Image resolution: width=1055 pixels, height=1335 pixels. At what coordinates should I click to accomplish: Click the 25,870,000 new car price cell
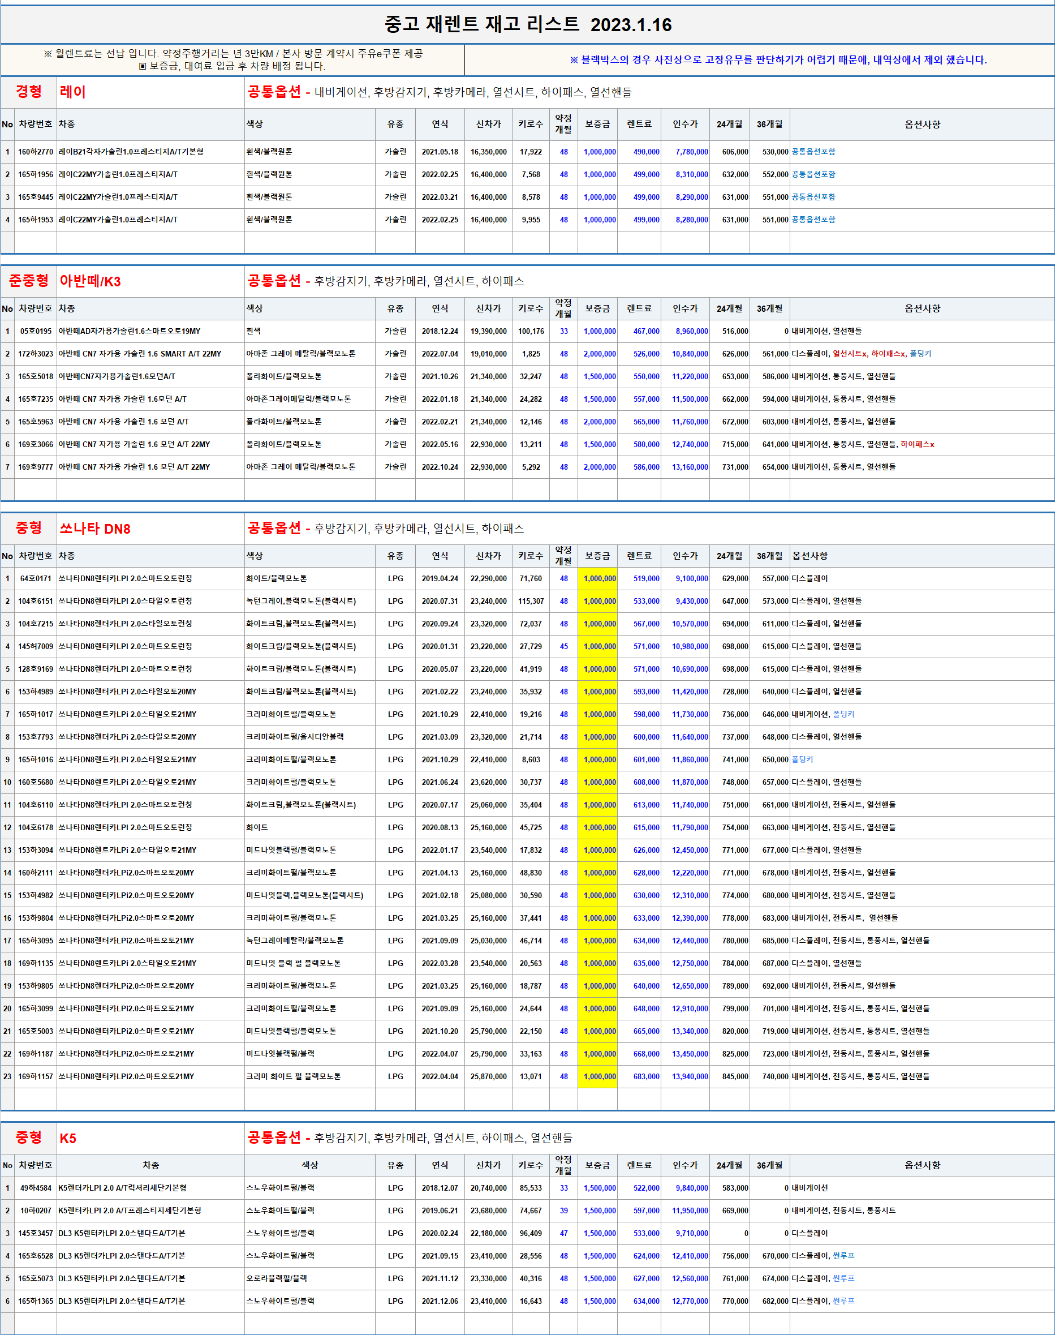[x=489, y=1077]
